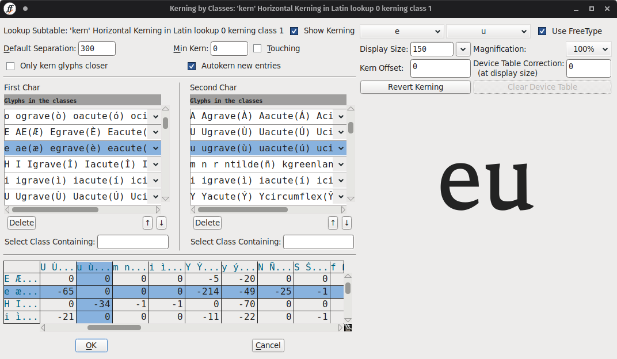Click left arrow of First Char horizontal scrollbar
617x359 pixels.
(7, 209)
